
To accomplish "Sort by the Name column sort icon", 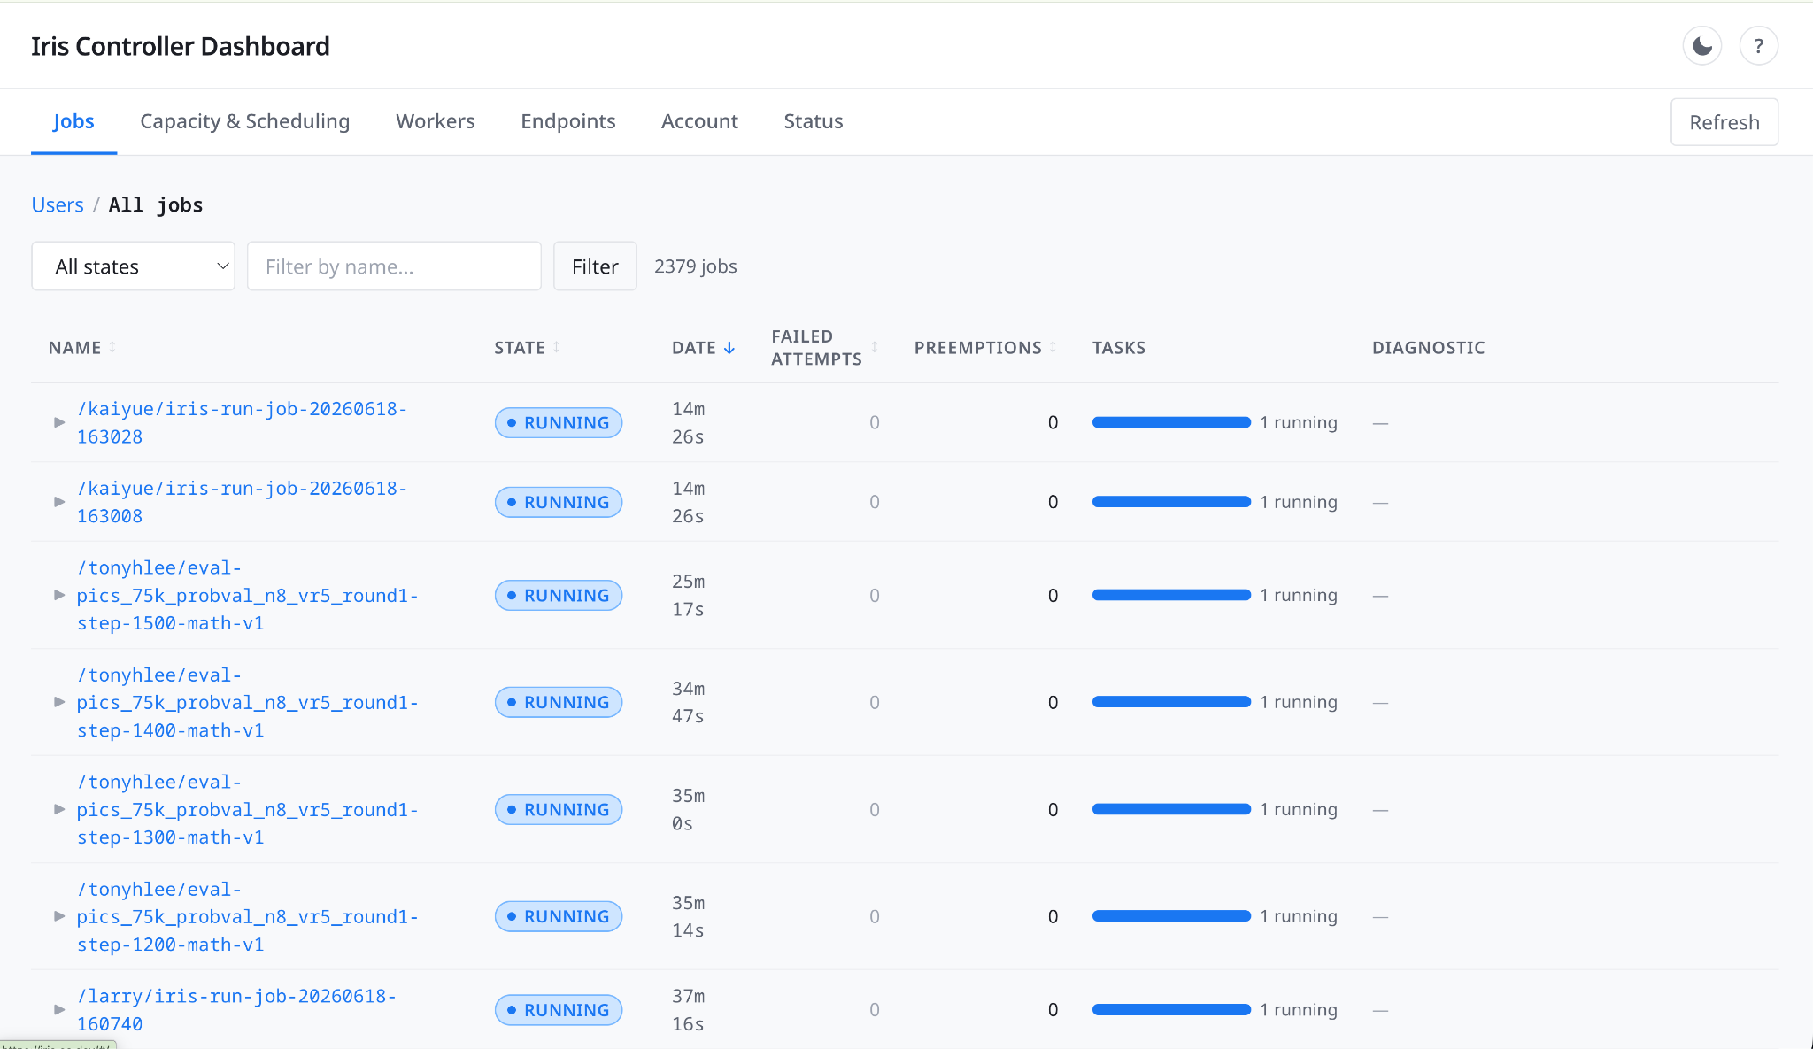I will point(112,347).
